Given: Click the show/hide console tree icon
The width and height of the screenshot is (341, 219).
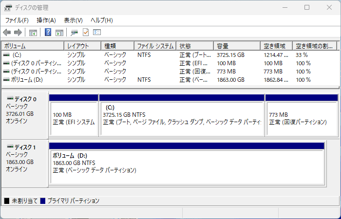Looking at the screenshot, I should (33, 33).
